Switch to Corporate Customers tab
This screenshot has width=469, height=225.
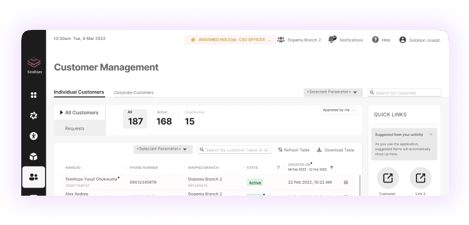point(134,93)
